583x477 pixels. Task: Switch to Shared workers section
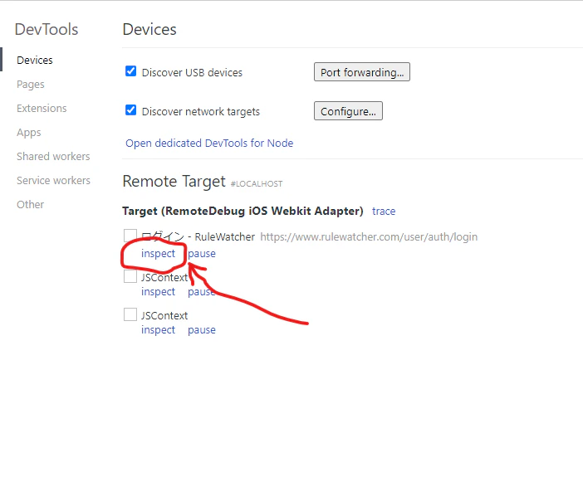coord(53,157)
